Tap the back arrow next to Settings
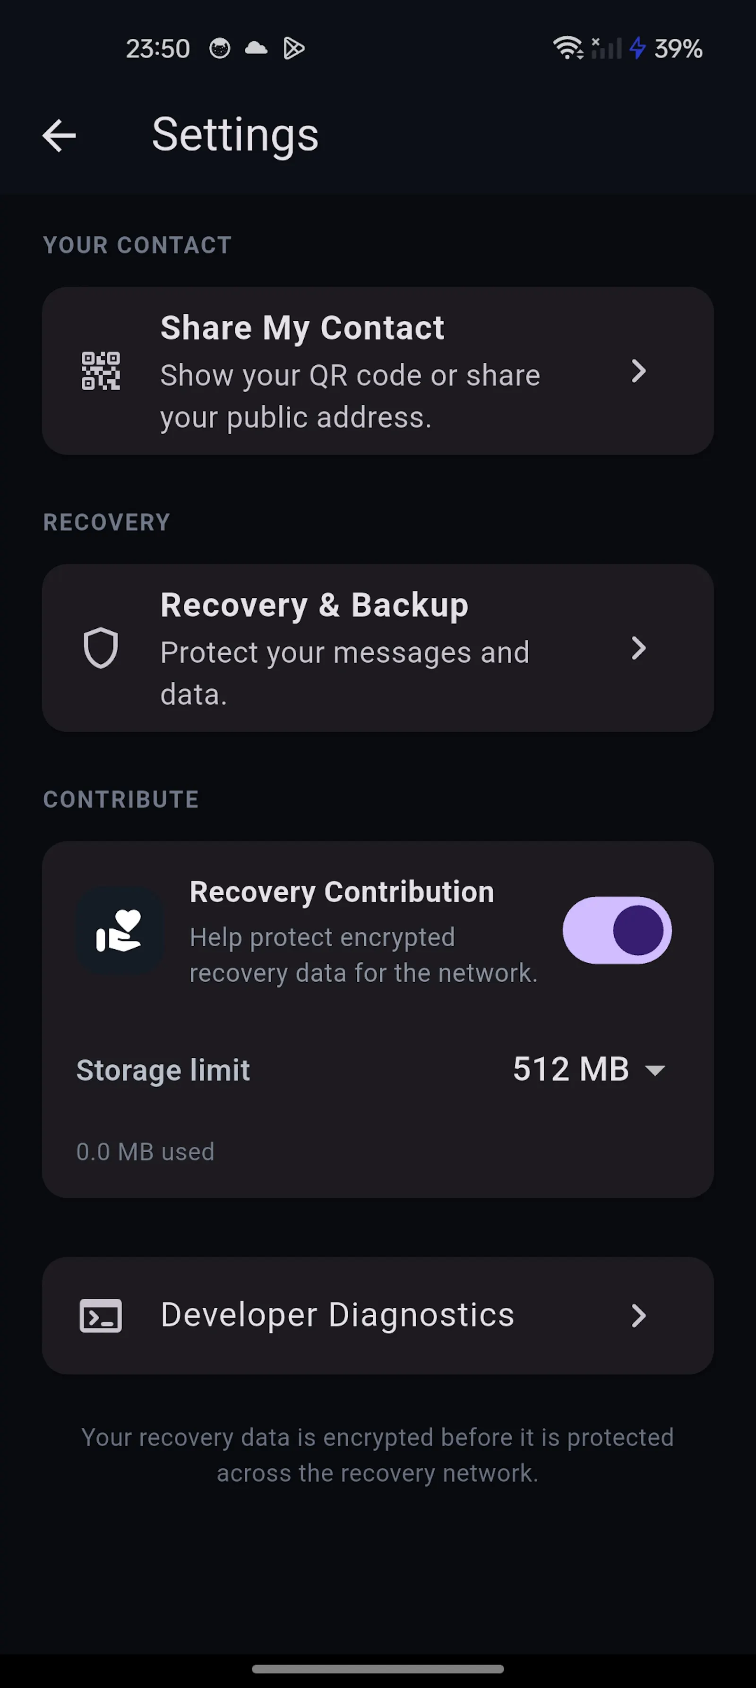Viewport: 756px width, 1688px height. (x=59, y=136)
